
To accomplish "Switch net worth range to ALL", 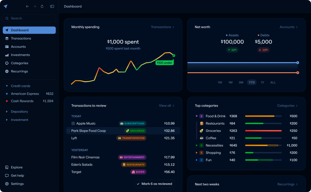I will pos(273,82).
